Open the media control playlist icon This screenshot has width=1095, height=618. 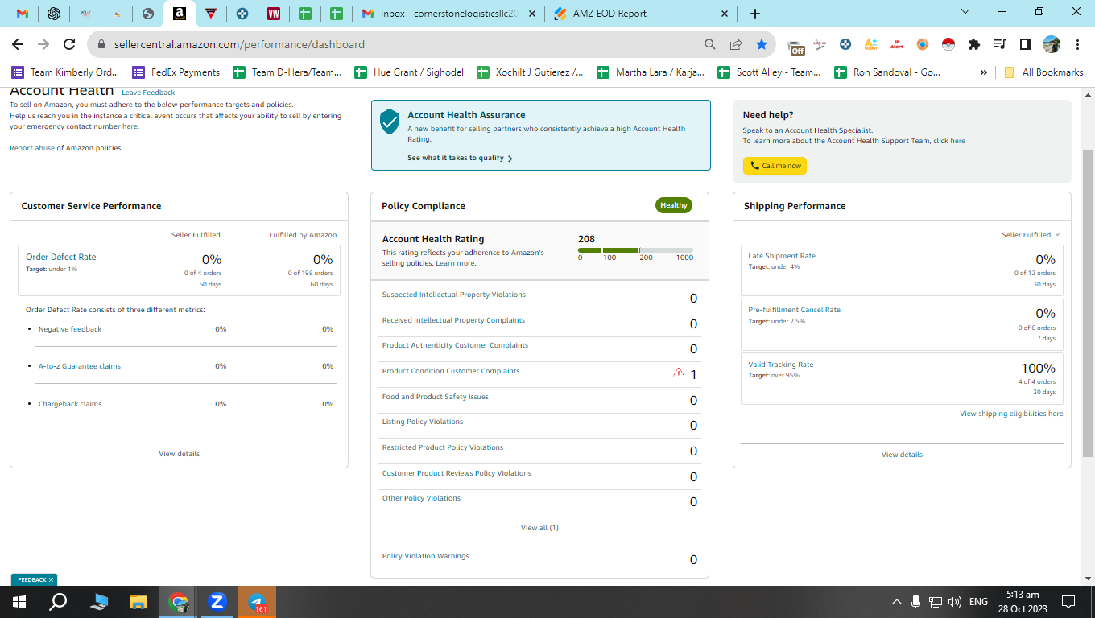(999, 44)
